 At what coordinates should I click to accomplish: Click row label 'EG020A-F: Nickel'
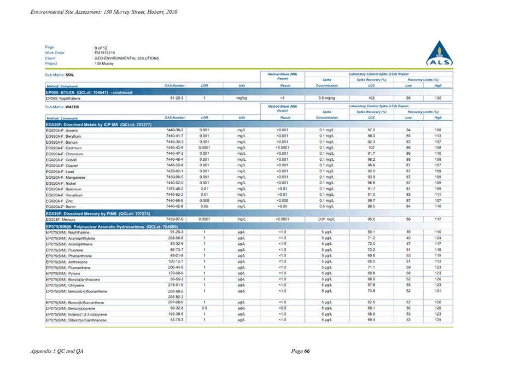tap(61, 183)
